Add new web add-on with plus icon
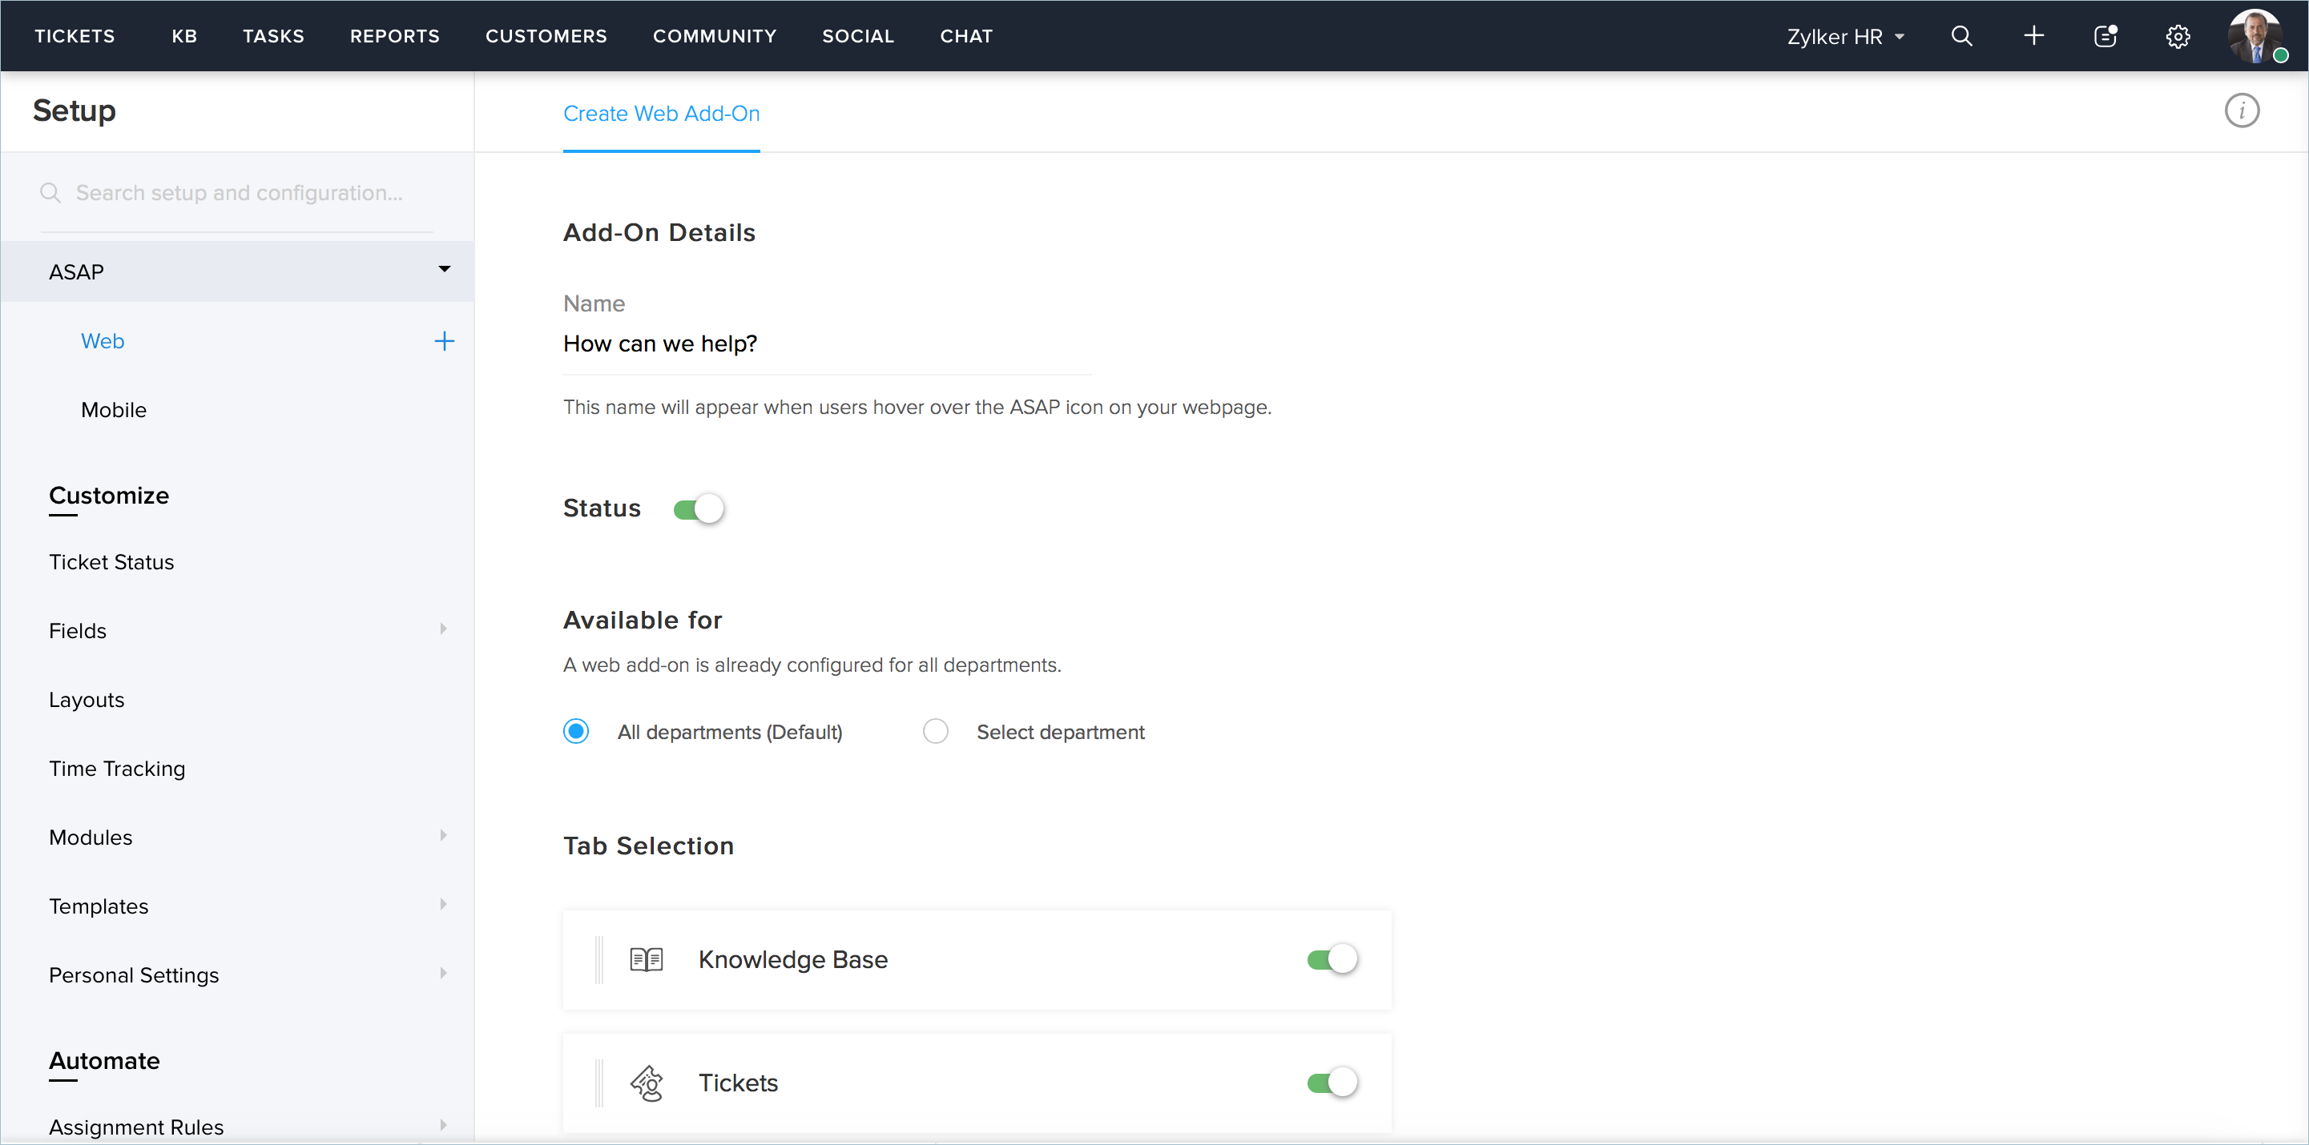The height and width of the screenshot is (1145, 2309). (x=445, y=341)
